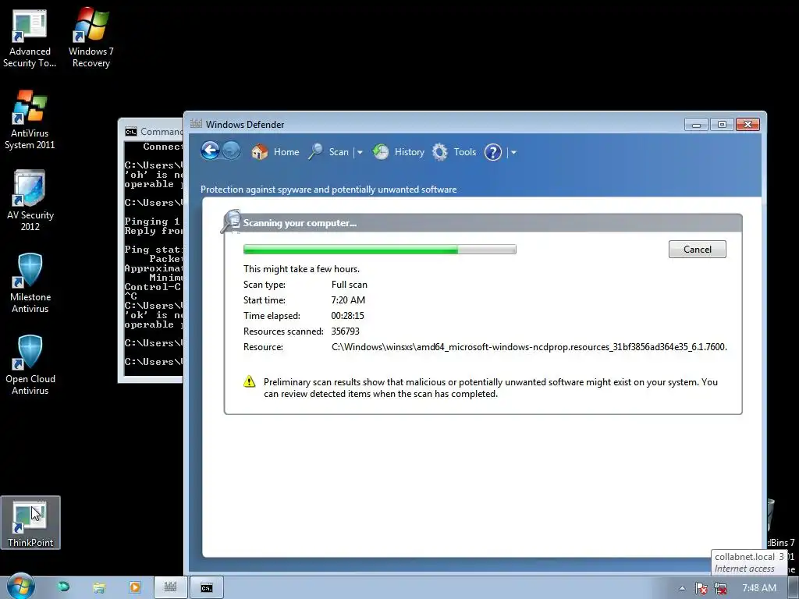799x599 pixels.
Task: Open the Windows Start menu orb
Action: click(21, 586)
